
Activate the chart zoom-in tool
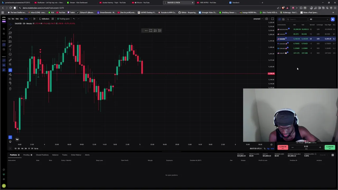pos(10,64)
